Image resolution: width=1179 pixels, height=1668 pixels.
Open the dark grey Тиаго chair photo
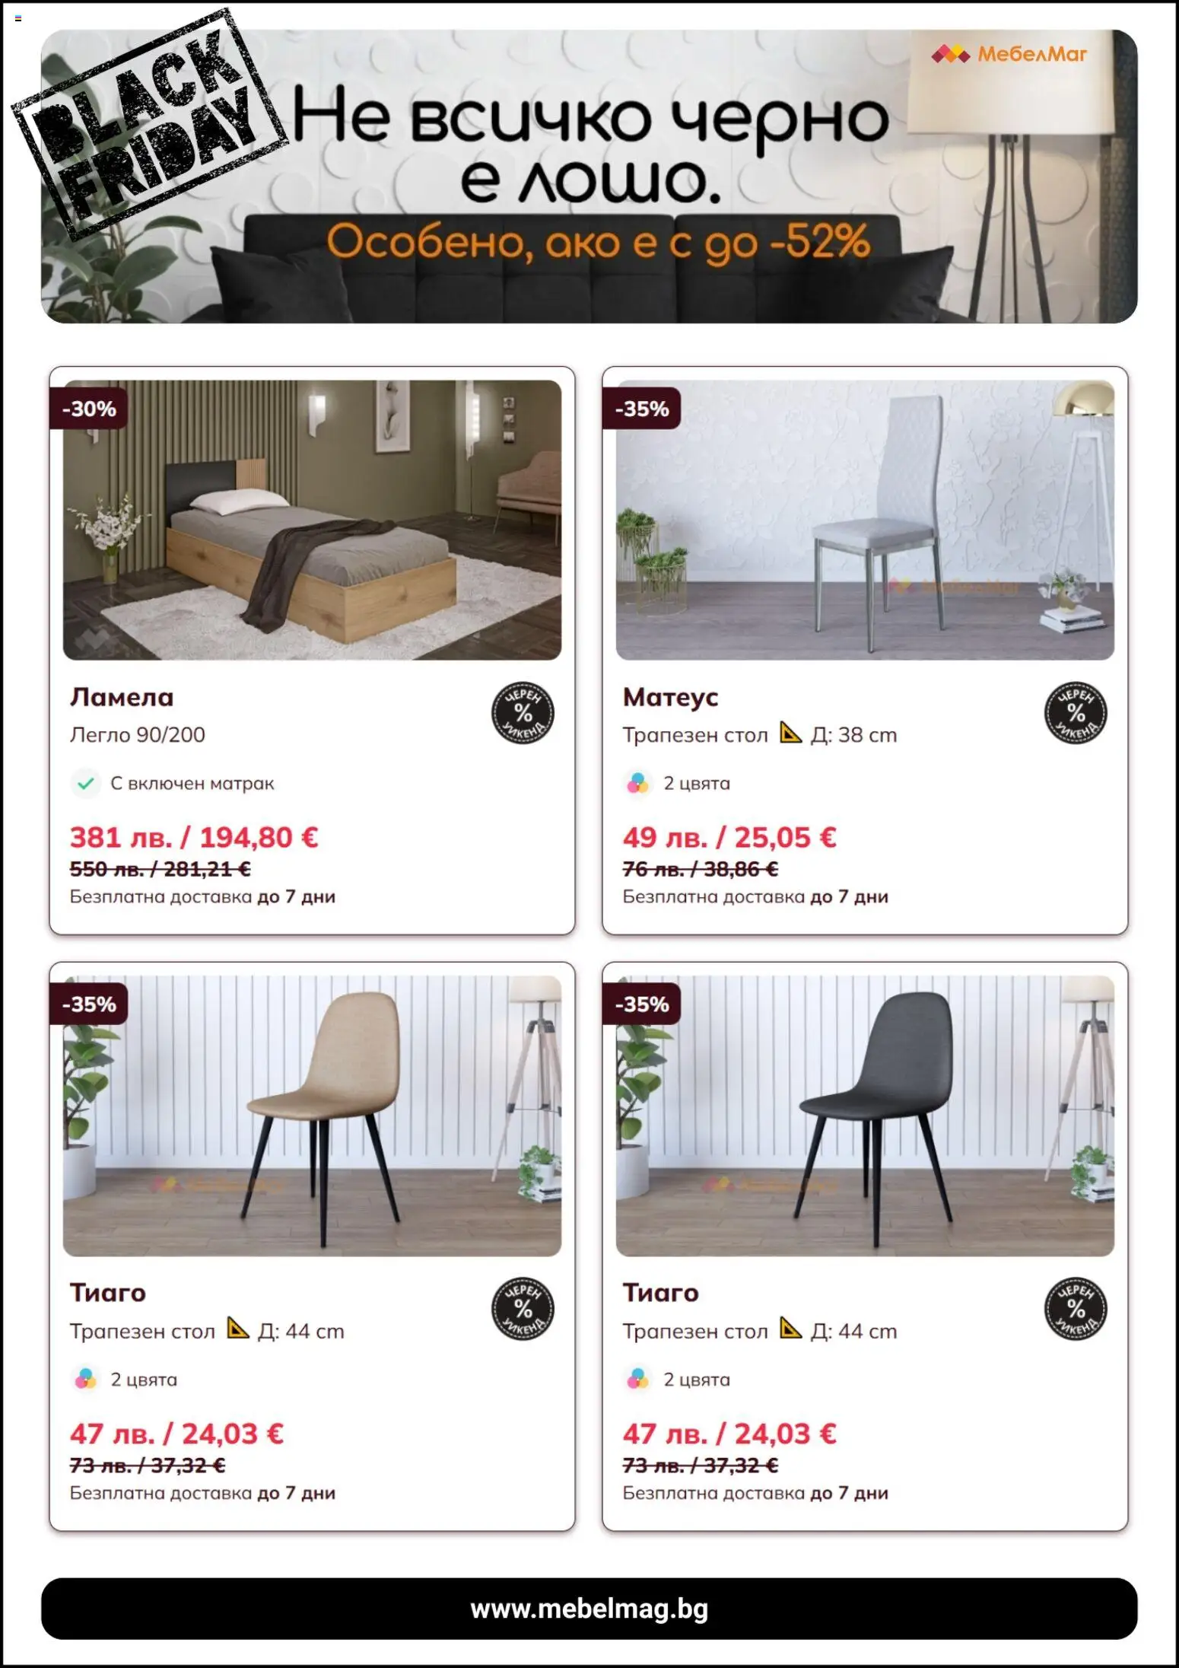coord(865,1116)
